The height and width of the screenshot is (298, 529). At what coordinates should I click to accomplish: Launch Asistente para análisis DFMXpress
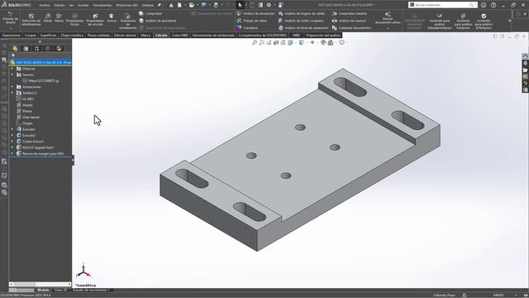pyautogui.click(x=484, y=22)
